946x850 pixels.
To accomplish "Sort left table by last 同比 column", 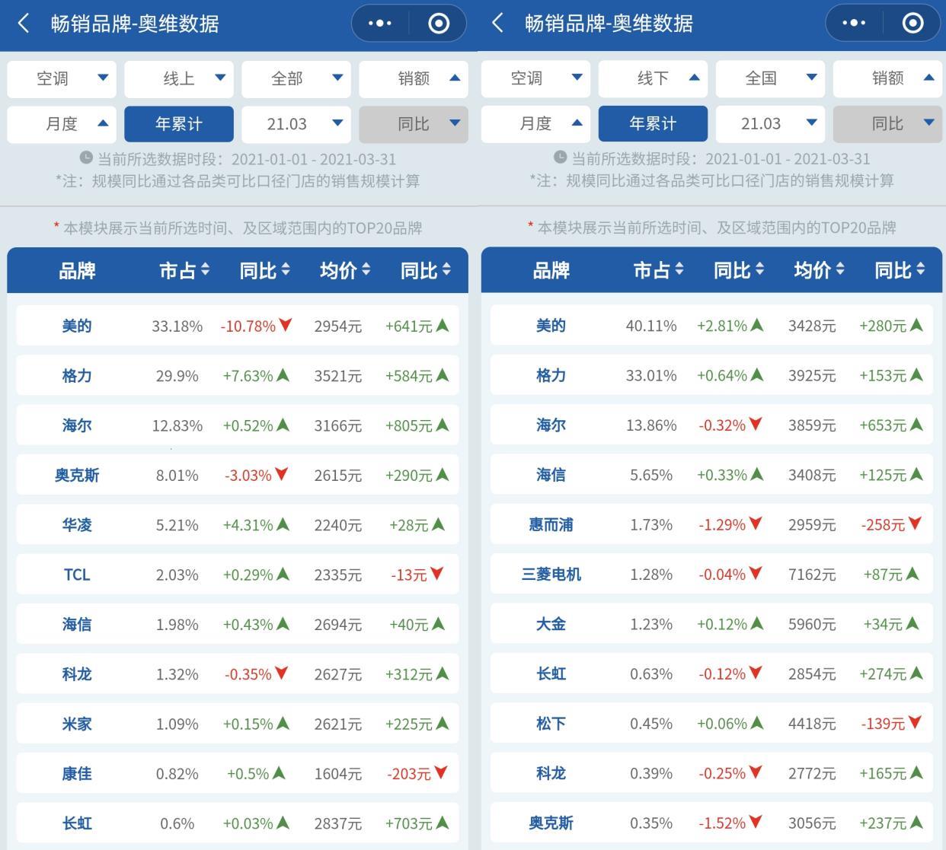I will point(426,271).
